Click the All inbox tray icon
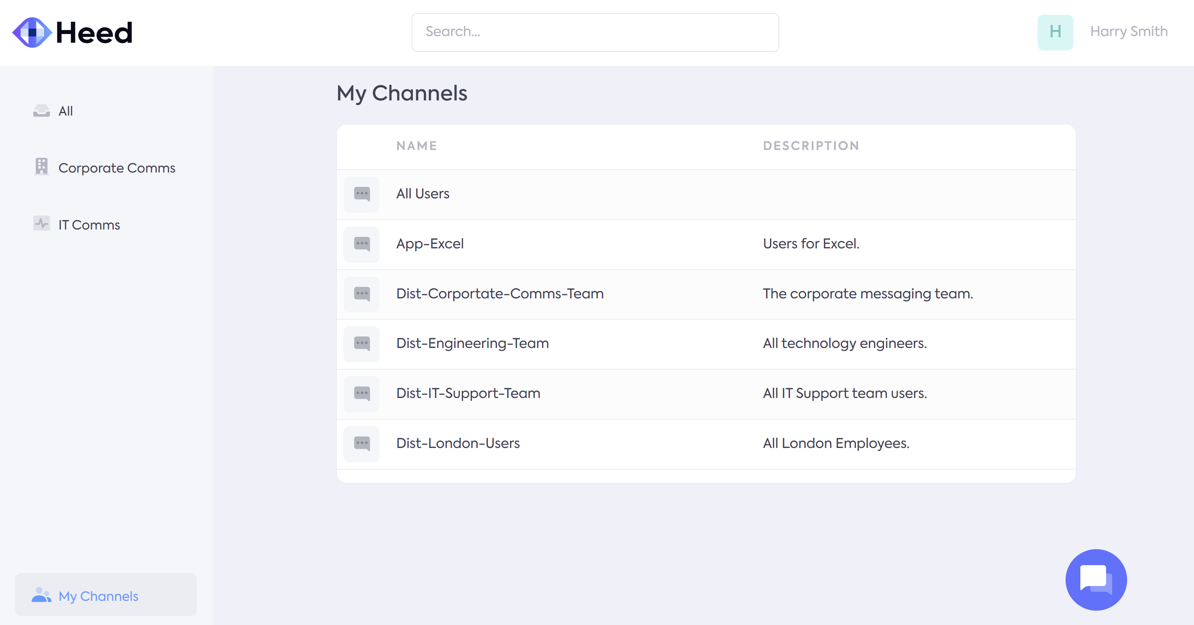This screenshot has height=625, width=1194. coord(41,111)
